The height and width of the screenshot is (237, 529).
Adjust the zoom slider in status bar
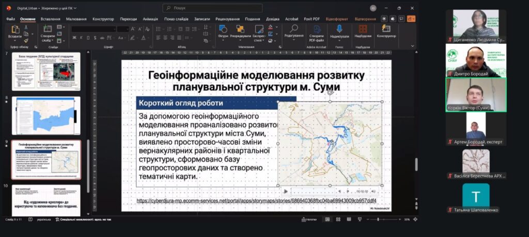(378, 219)
